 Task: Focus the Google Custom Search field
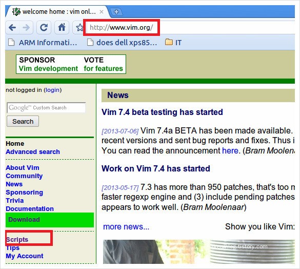pyautogui.click(x=46, y=108)
